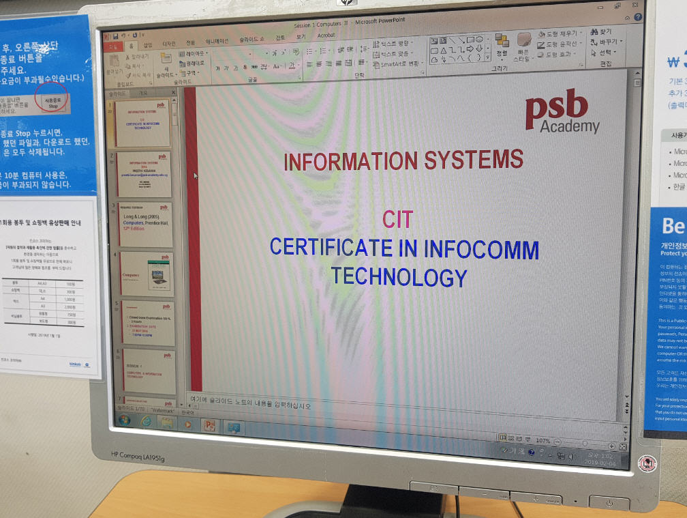Open the PowerPoint Help question mark

tap(639, 17)
